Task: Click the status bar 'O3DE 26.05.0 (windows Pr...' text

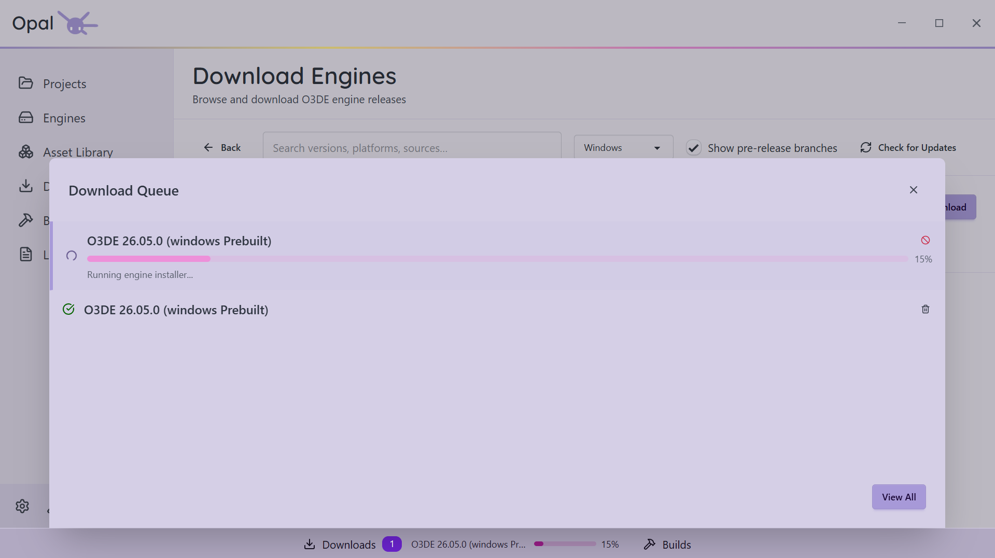Action: 468,544
